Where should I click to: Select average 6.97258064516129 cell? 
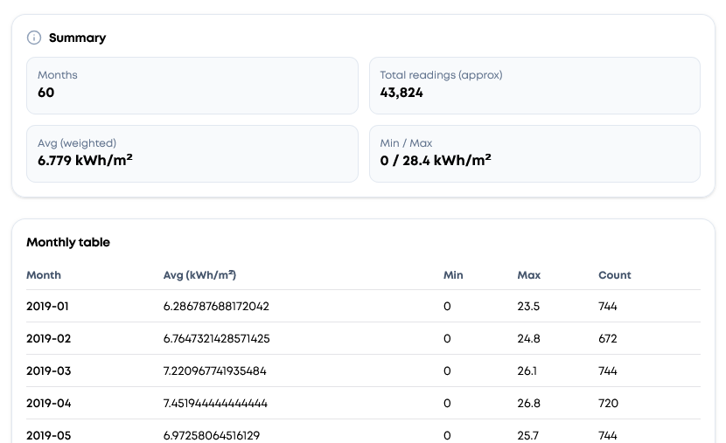pos(212,436)
